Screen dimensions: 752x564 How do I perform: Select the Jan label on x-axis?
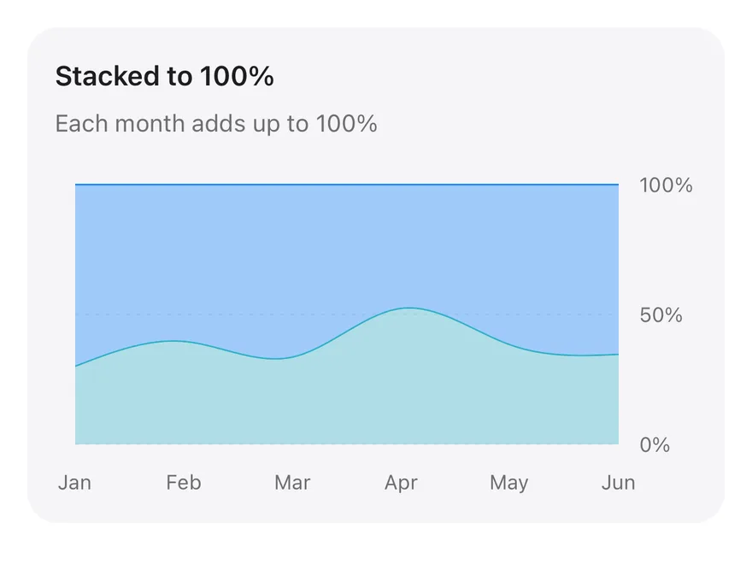point(75,483)
